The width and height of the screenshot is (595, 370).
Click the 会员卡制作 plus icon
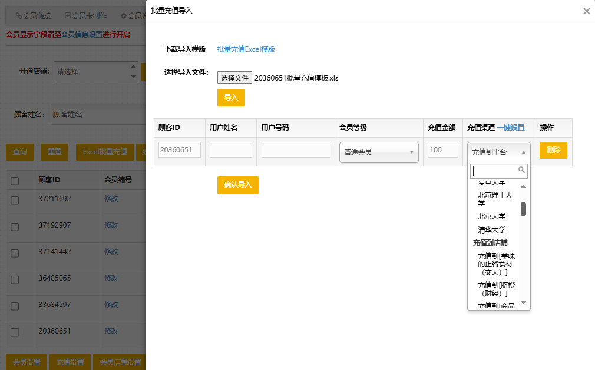click(68, 16)
